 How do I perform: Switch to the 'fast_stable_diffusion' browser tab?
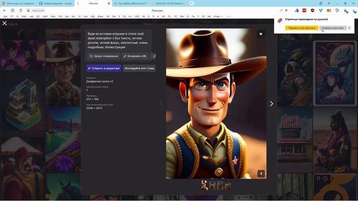130,3
